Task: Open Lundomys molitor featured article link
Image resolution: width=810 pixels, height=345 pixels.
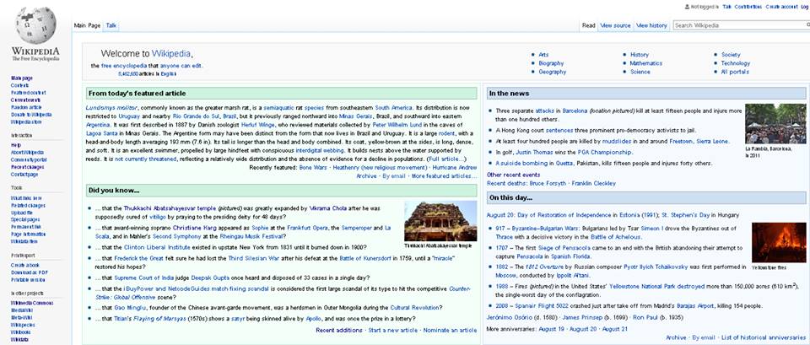Action: click(x=111, y=107)
